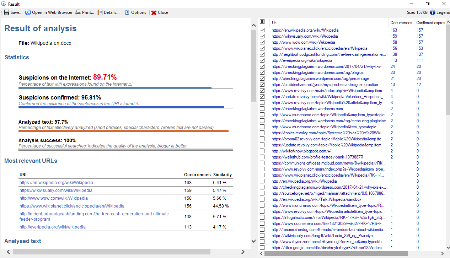Click the Result window title icon

click(4, 4)
